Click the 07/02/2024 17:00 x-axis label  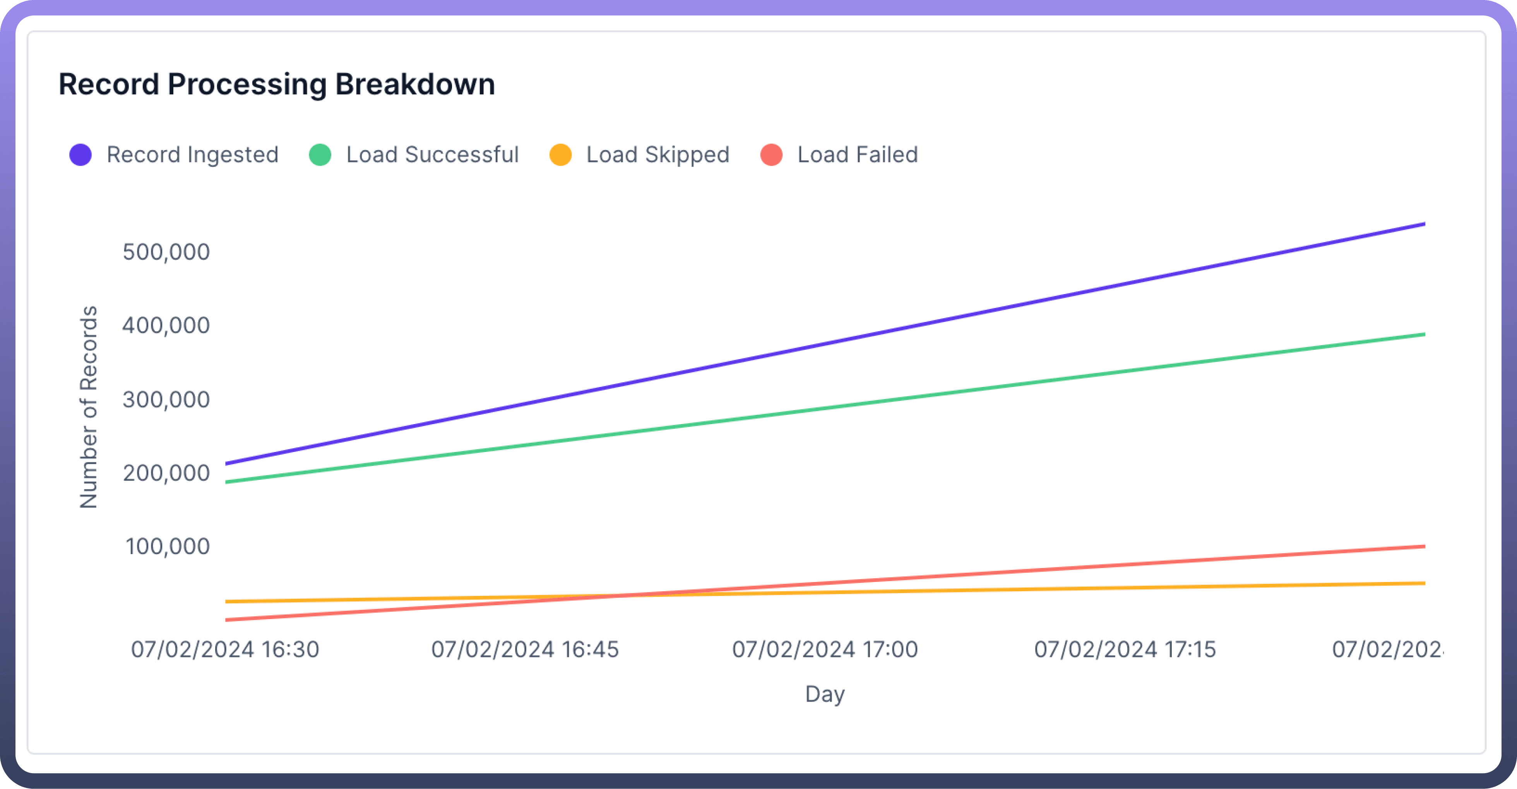point(825,649)
